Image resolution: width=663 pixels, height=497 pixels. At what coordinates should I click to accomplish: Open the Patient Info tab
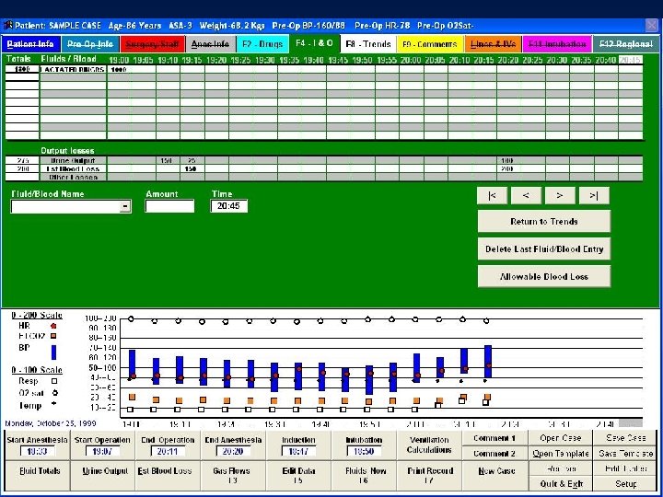(30, 44)
